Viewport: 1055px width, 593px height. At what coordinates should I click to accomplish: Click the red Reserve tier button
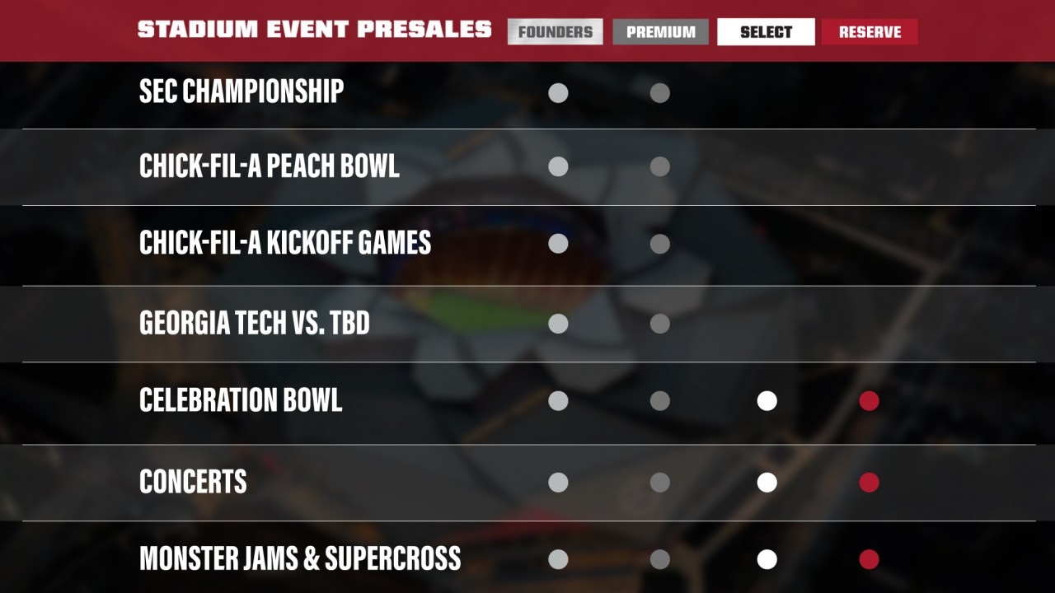coord(870,32)
